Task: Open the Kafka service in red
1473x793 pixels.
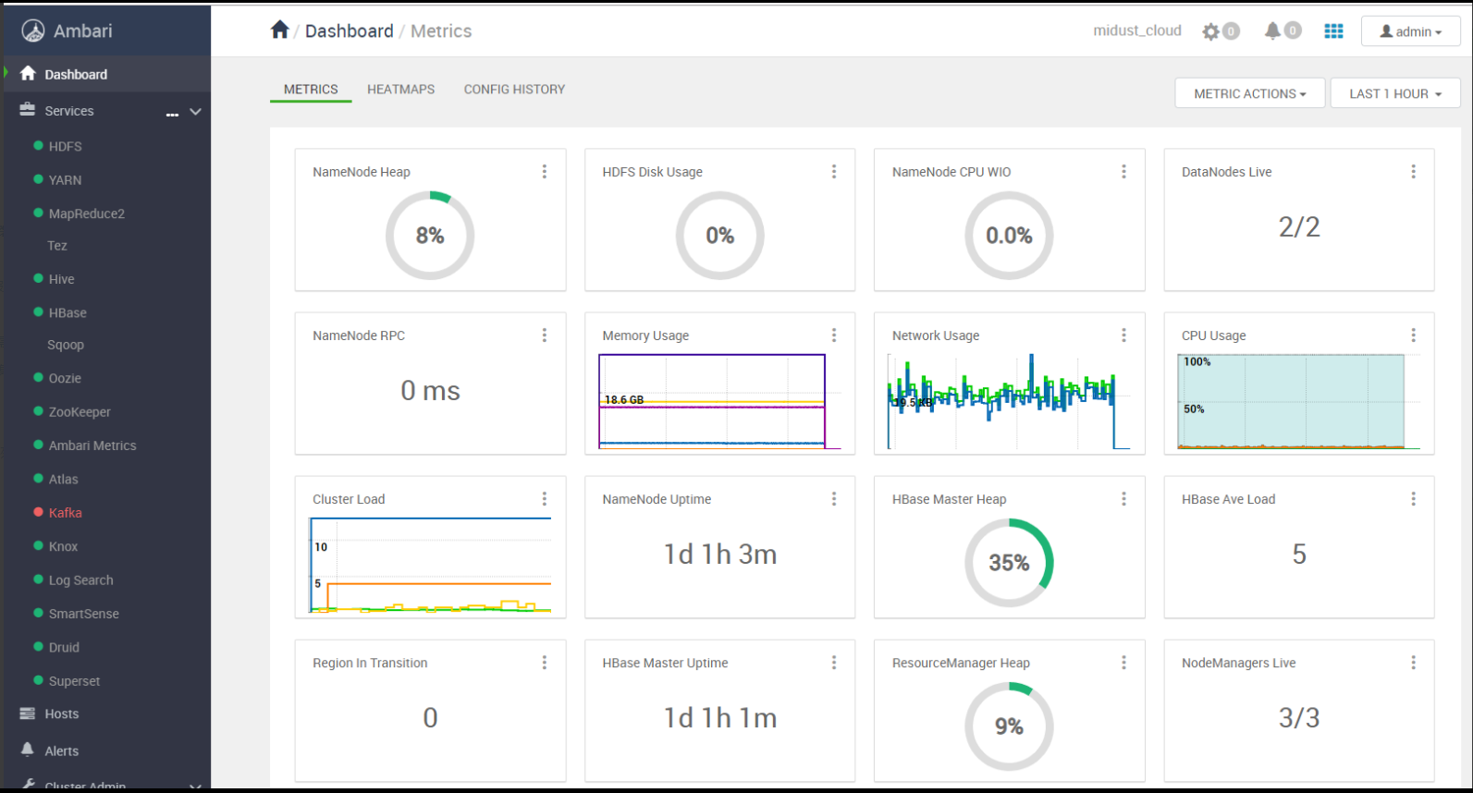Action: coord(66,513)
